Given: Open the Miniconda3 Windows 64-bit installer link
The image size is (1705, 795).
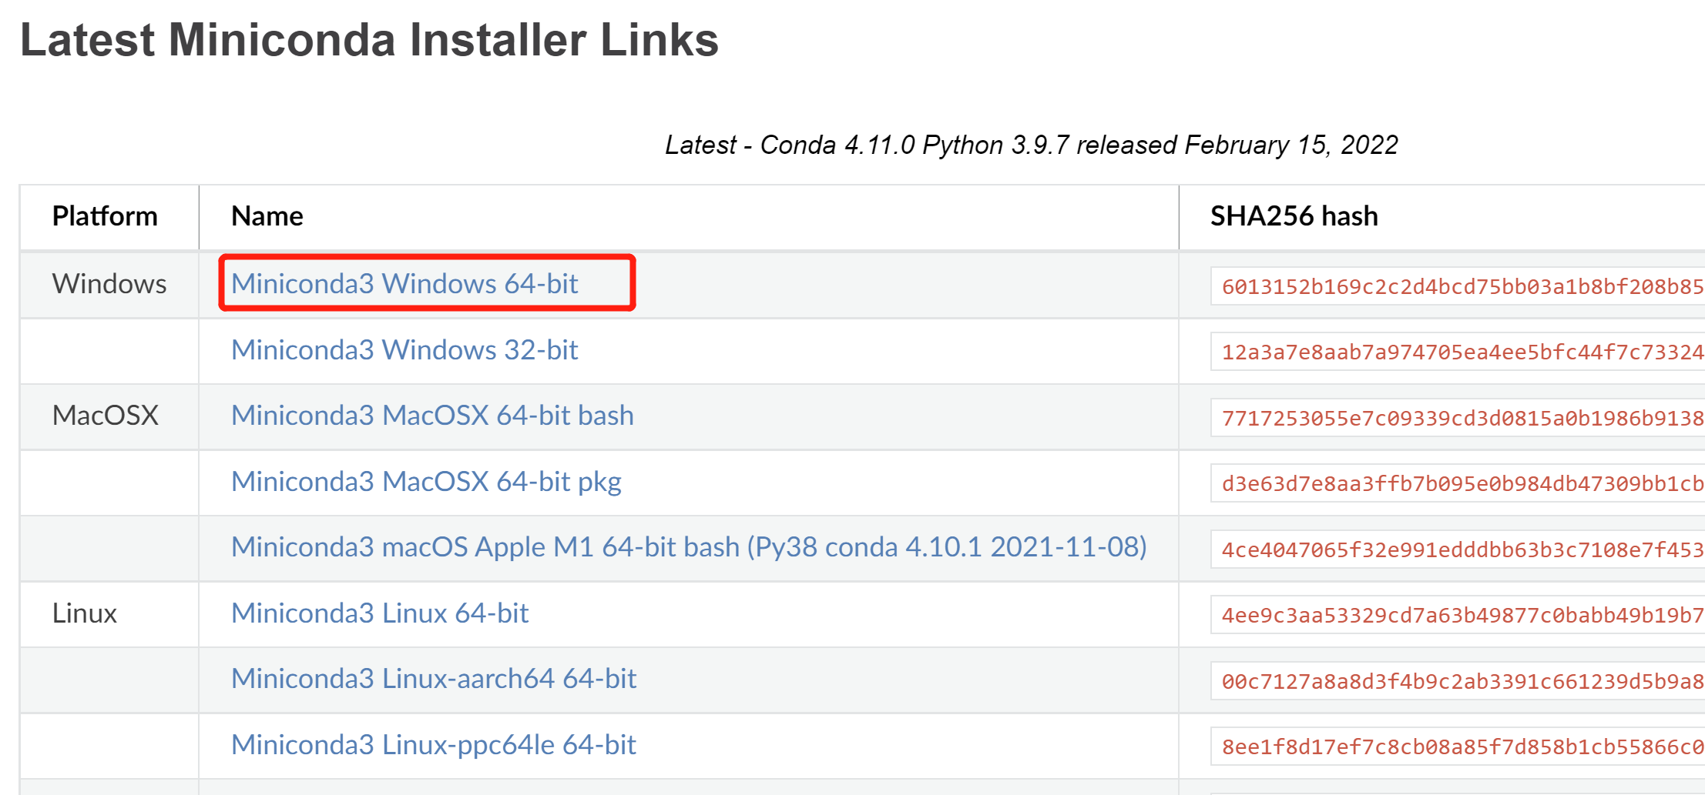Looking at the screenshot, I should (x=404, y=283).
